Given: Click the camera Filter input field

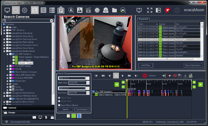Looking at the screenshot, I should 28,20.
